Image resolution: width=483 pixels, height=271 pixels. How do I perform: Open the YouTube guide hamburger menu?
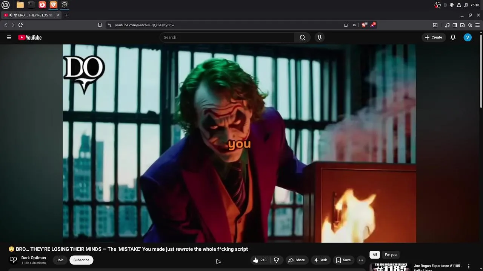coord(9,37)
